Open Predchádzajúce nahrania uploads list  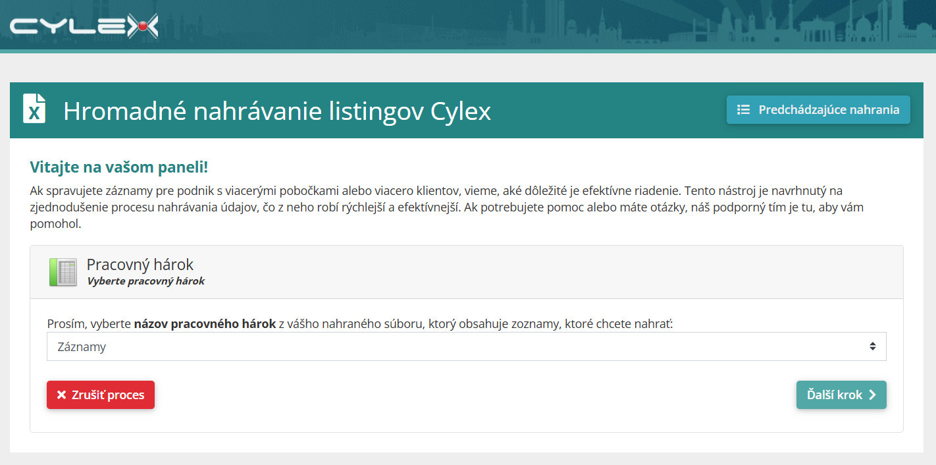pos(818,110)
